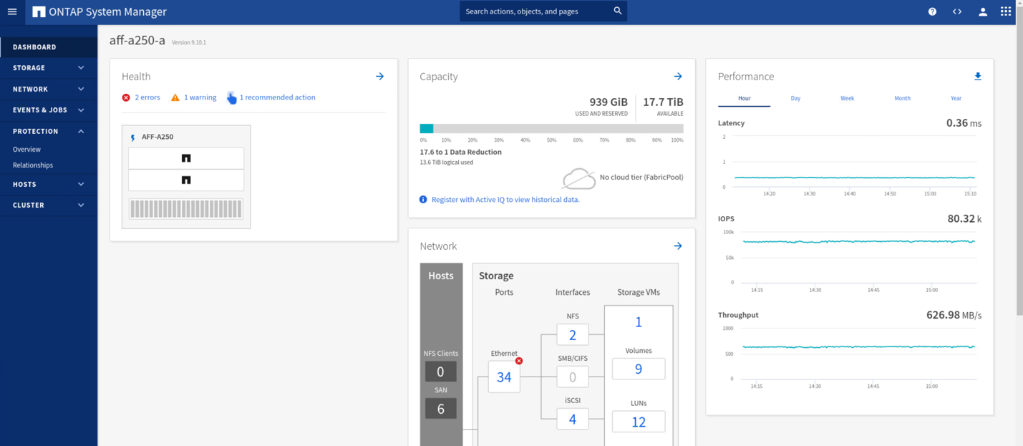The width and height of the screenshot is (1023, 446).
Task: Open the applications grid icon
Action: coord(1005,11)
